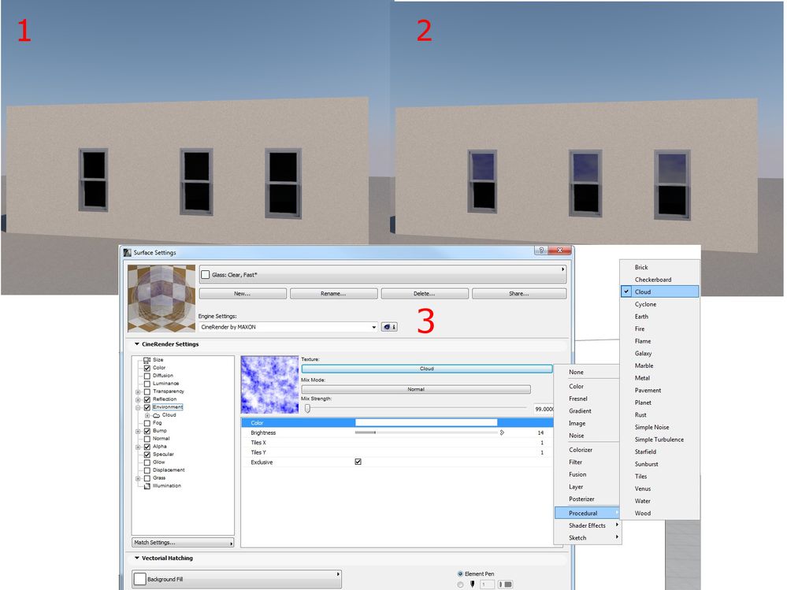Image resolution: width=787 pixels, height=590 pixels.
Task: Click the CineRender engine info icon button
Action: [x=389, y=327]
